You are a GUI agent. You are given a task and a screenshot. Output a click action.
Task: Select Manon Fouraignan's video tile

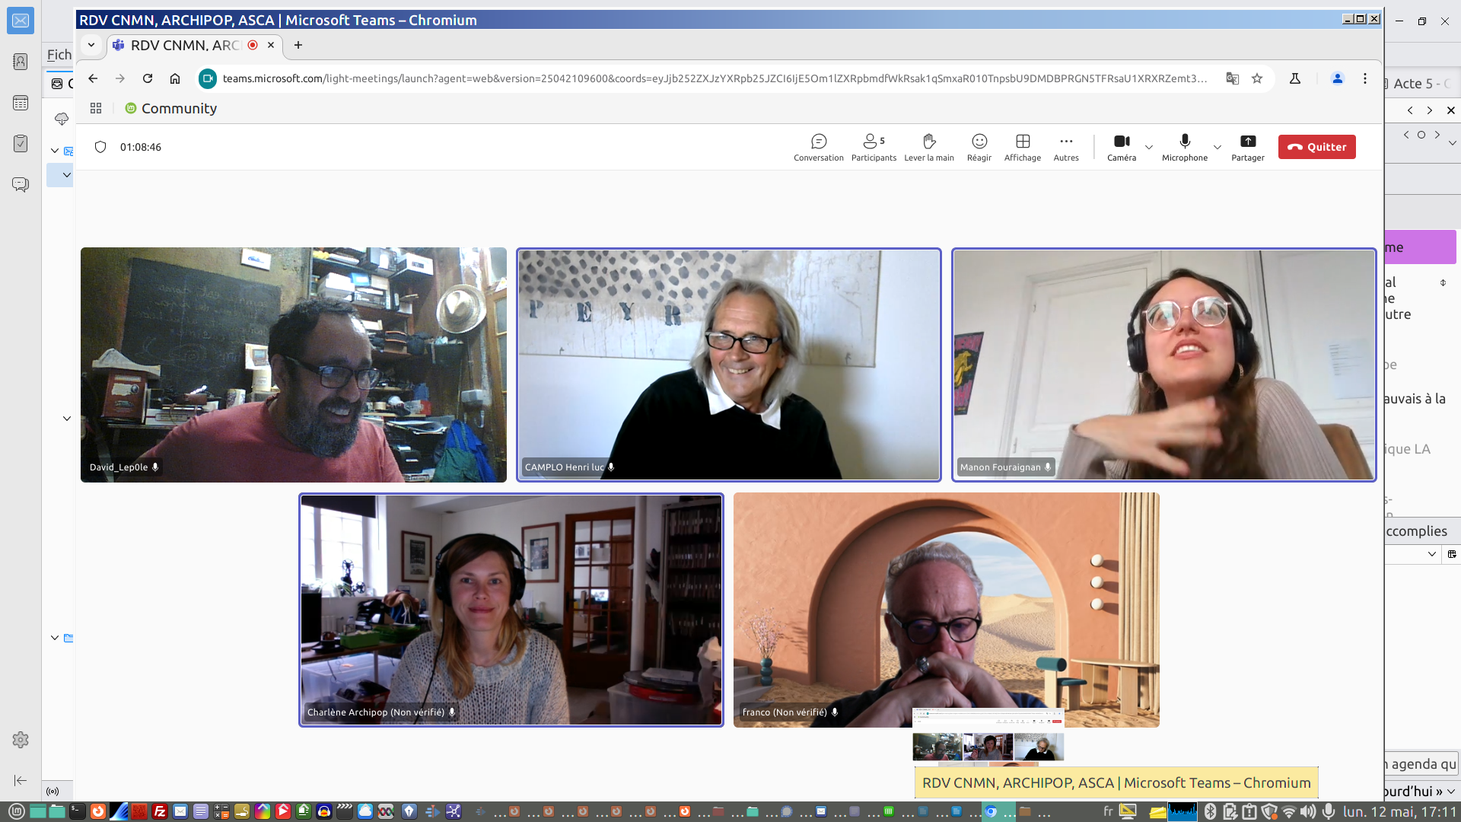pyautogui.click(x=1163, y=365)
